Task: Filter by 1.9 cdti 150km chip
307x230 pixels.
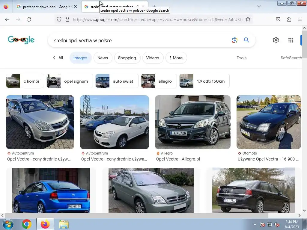Action: 204,81
